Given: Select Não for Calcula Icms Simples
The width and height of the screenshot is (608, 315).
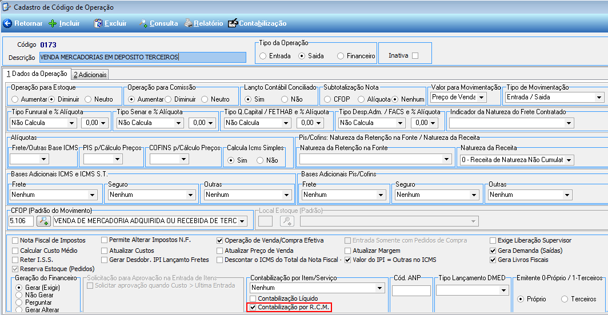Looking at the screenshot, I should (260, 160).
